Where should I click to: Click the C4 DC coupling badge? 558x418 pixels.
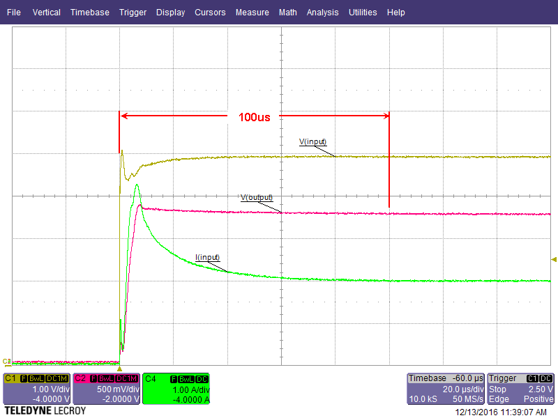(202, 379)
